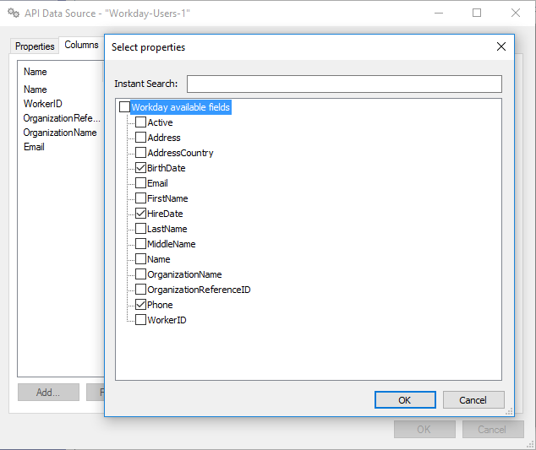
Task: Check the LastName checkbox
Action: pyautogui.click(x=140, y=229)
